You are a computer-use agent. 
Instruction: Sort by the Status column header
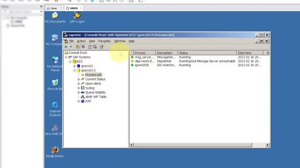pyautogui.click(x=207, y=53)
